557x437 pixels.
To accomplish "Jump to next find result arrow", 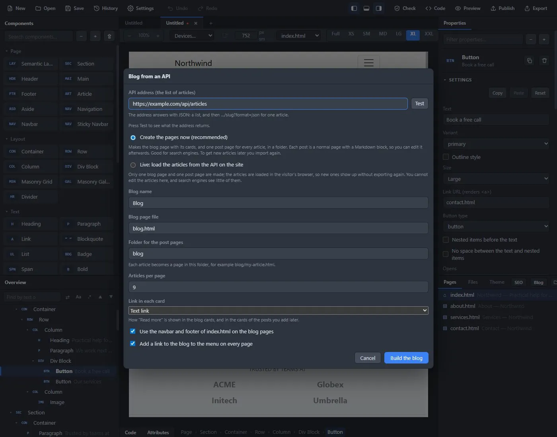I will click(x=111, y=297).
